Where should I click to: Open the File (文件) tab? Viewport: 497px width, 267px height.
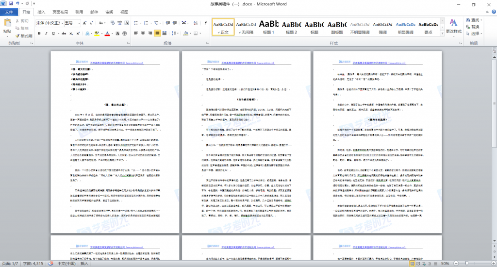9,12
